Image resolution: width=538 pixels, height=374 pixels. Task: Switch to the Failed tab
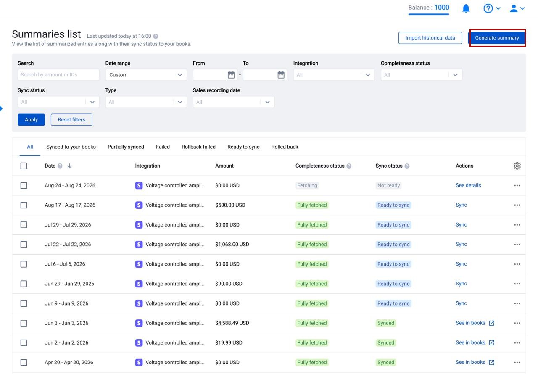(x=163, y=147)
